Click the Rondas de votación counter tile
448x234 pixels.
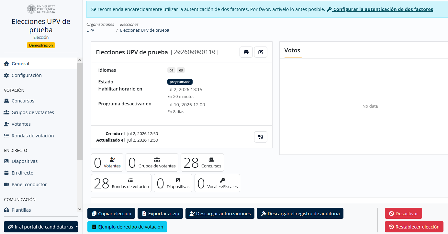click(x=121, y=183)
